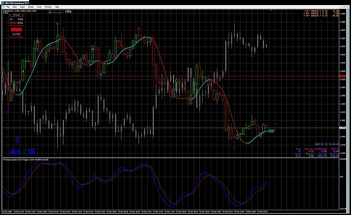Open the Insert menu

pyautogui.click(x=22, y=7)
